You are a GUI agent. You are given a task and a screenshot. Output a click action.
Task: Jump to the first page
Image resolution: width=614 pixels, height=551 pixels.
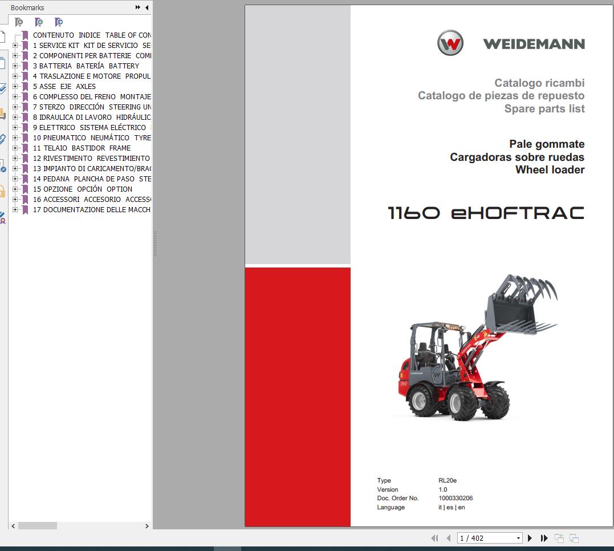click(434, 538)
